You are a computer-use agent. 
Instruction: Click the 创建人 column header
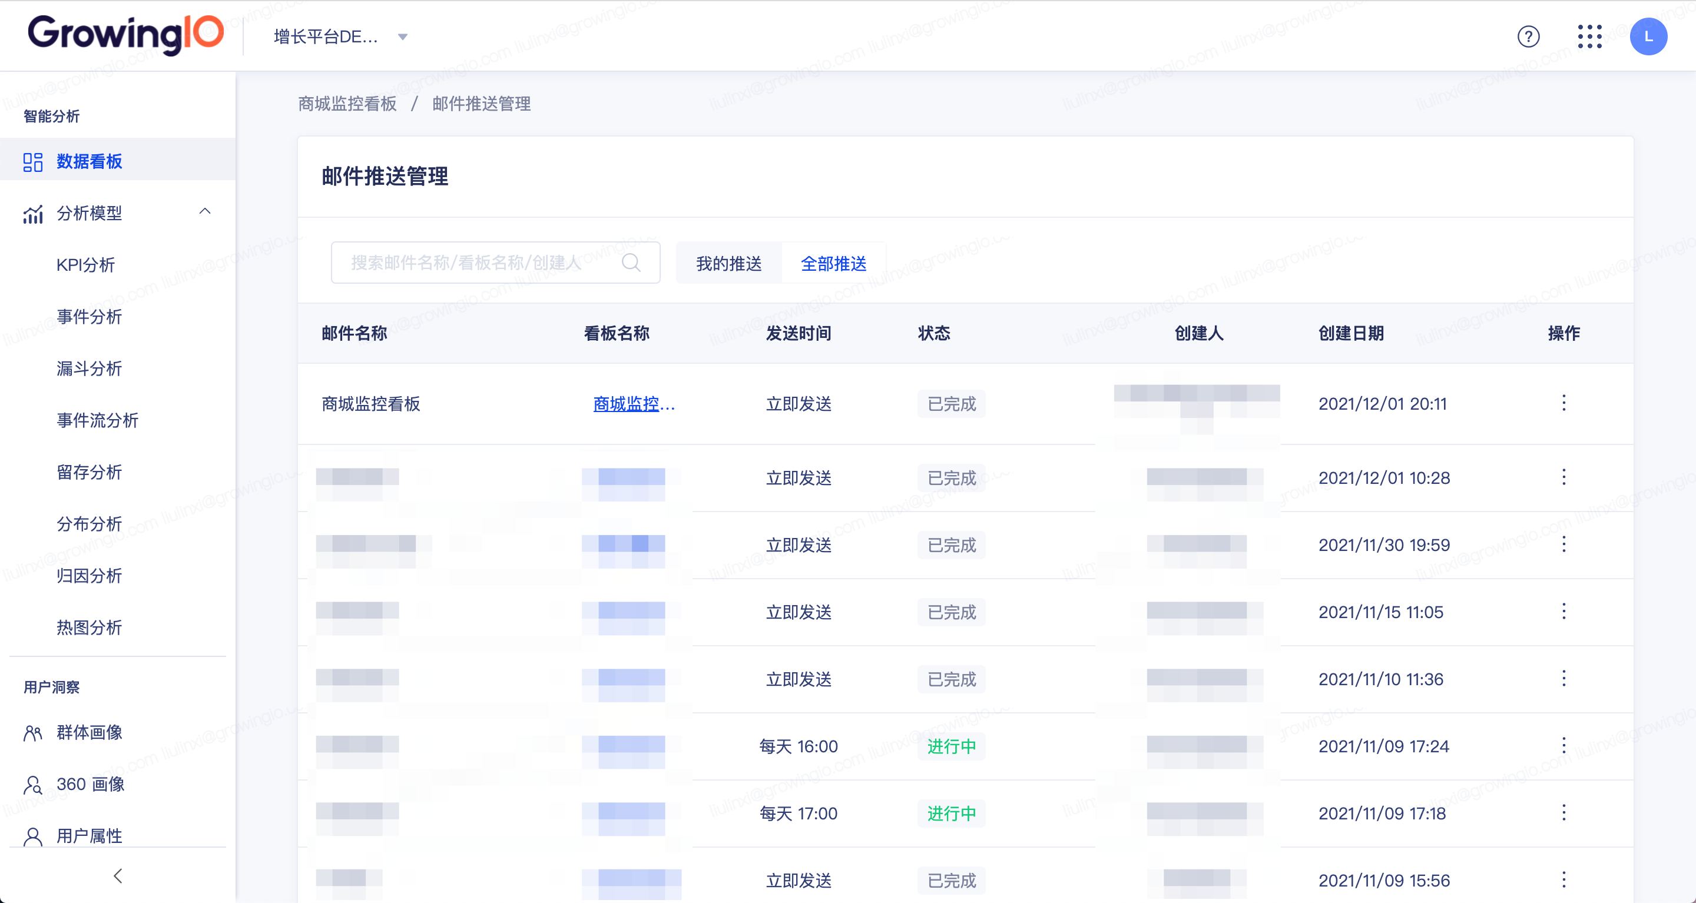pos(1199,334)
